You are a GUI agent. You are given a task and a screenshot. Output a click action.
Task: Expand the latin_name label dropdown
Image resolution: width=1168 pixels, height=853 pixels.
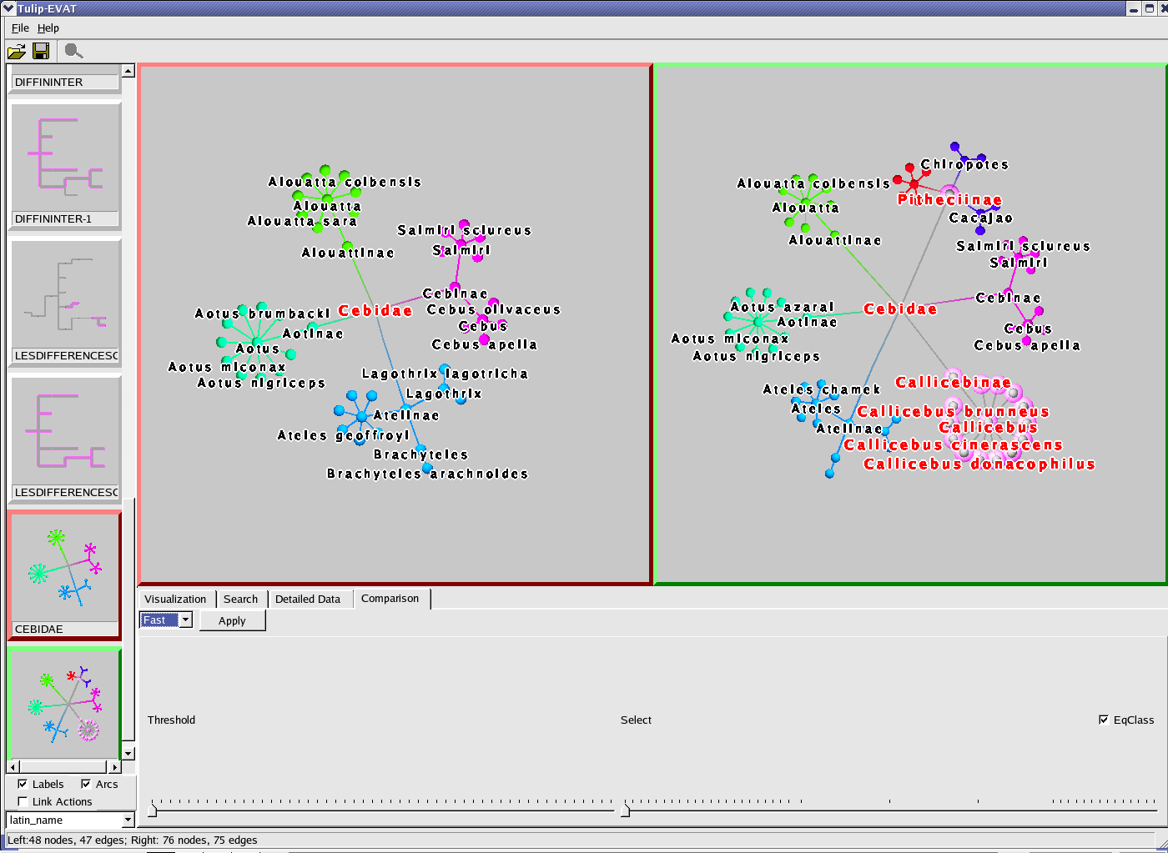point(128,820)
